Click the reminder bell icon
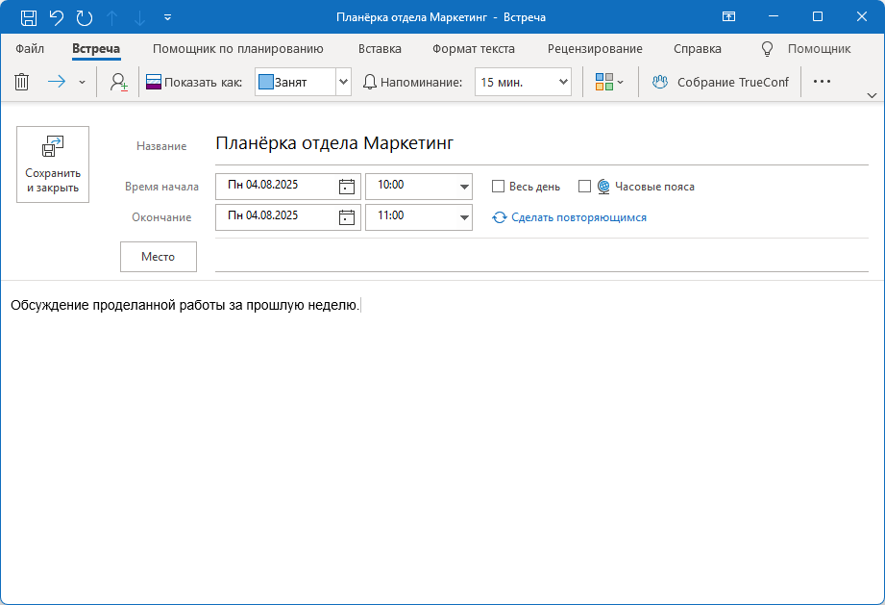 point(370,82)
